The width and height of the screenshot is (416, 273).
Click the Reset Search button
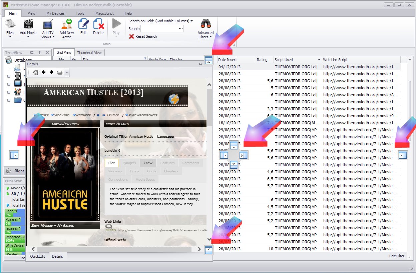(x=143, y=36)
